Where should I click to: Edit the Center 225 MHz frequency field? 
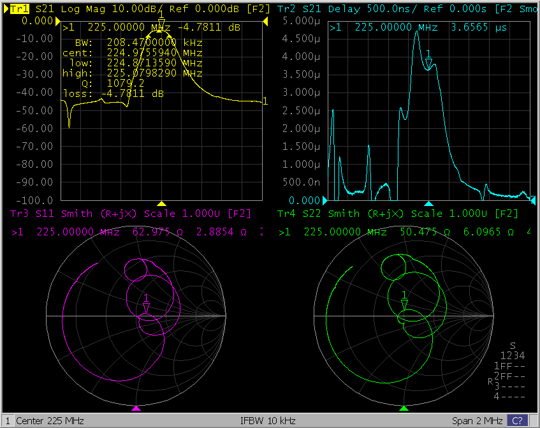[49, 421]
